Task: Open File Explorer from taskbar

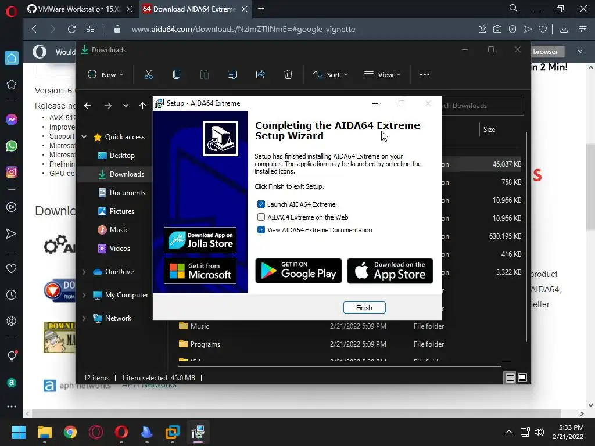Action: [x=44, y=432]
